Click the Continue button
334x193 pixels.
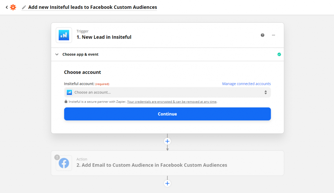pos(167,114)
